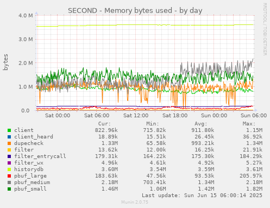Click the 'Sat 00:00' time axis label

(x=58, y=116)
